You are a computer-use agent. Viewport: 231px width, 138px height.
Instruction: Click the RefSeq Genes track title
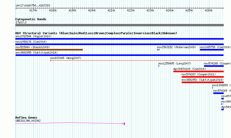tap(26, 118)
